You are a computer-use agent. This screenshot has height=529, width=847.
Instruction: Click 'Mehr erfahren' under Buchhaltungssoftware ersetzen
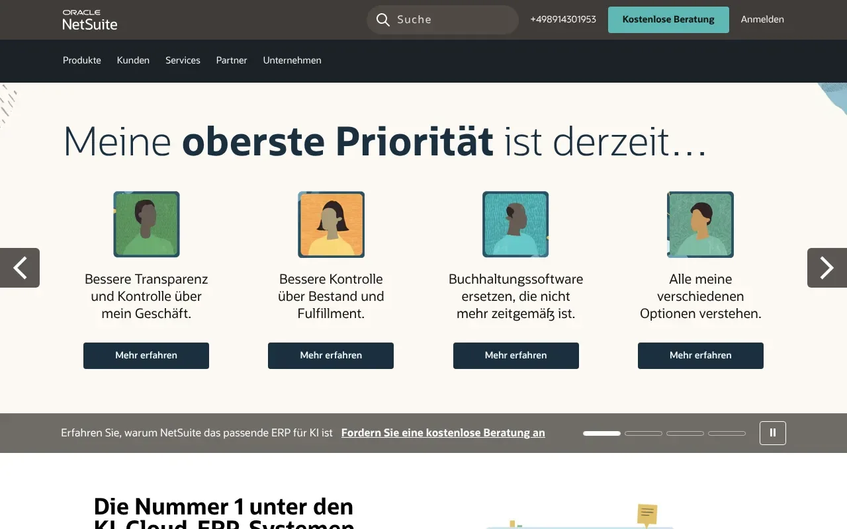515,355
